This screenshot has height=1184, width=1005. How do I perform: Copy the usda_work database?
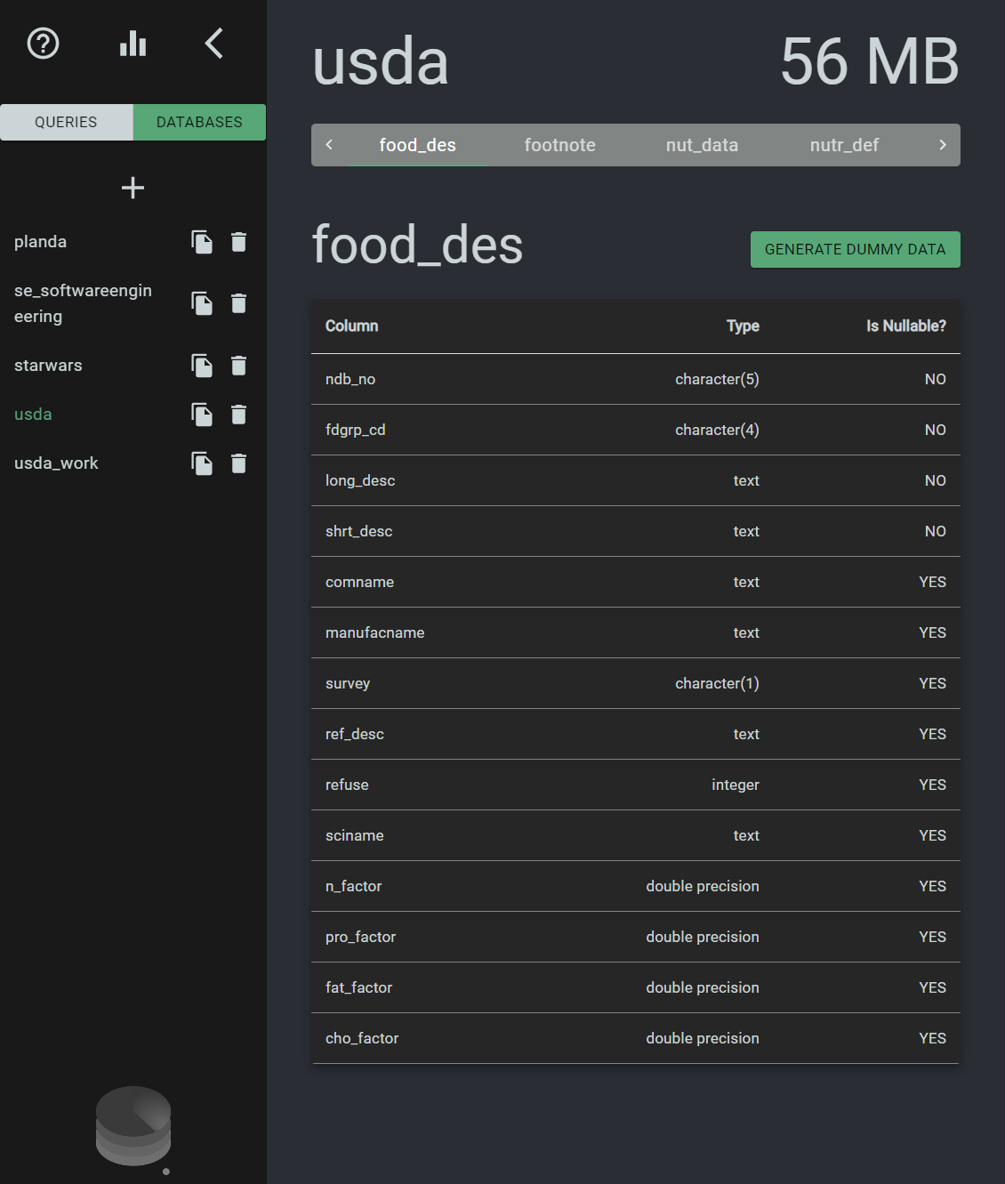(202, 463)
